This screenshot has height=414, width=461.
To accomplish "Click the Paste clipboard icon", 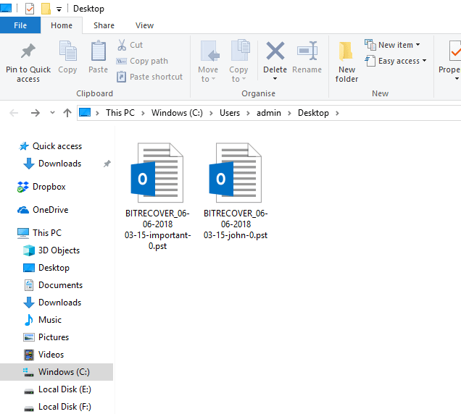I will (x=98, y=51).
